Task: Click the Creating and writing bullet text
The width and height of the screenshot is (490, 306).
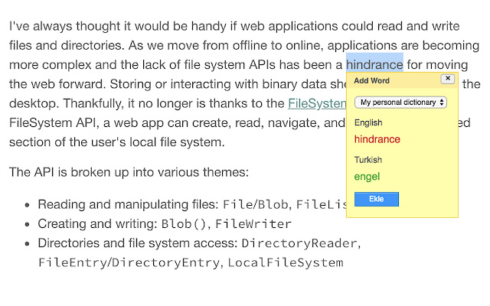Action: point(98,224)
